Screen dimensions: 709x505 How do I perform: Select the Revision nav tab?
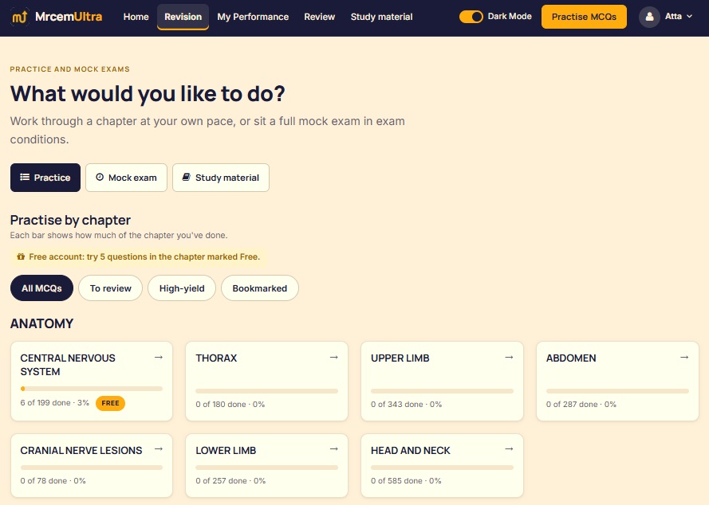click(183, 17)
